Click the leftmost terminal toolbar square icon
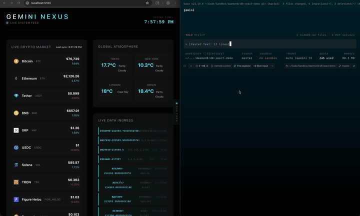Image resolution: width=360 pixels, height=216 pixels. pos(185,66)
